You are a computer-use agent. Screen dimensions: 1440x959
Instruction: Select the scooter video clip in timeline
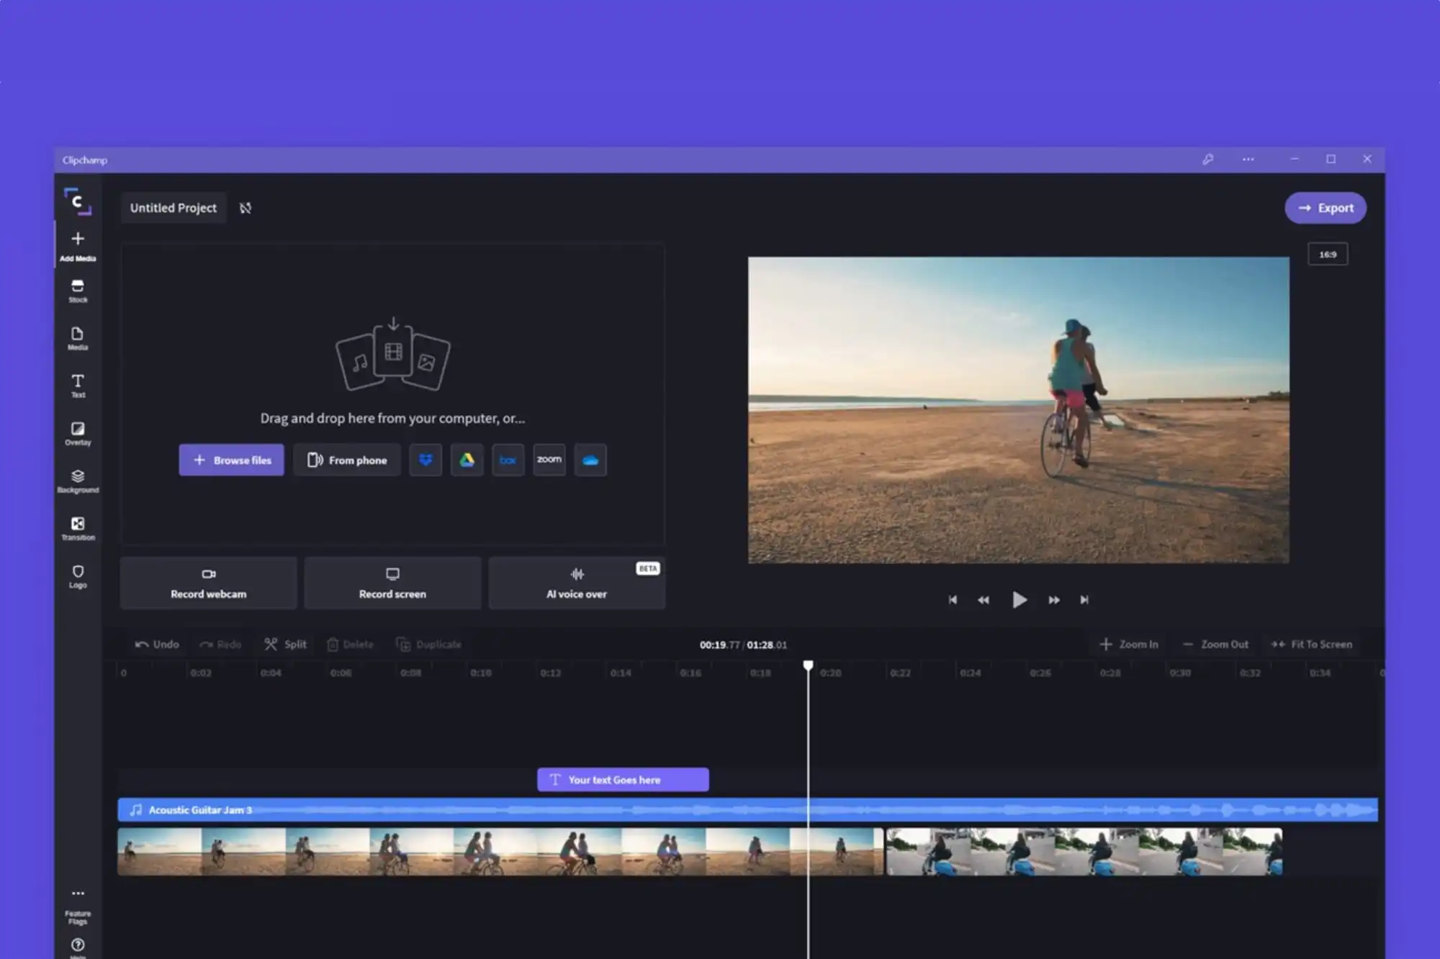click(x=1084, y=852)
